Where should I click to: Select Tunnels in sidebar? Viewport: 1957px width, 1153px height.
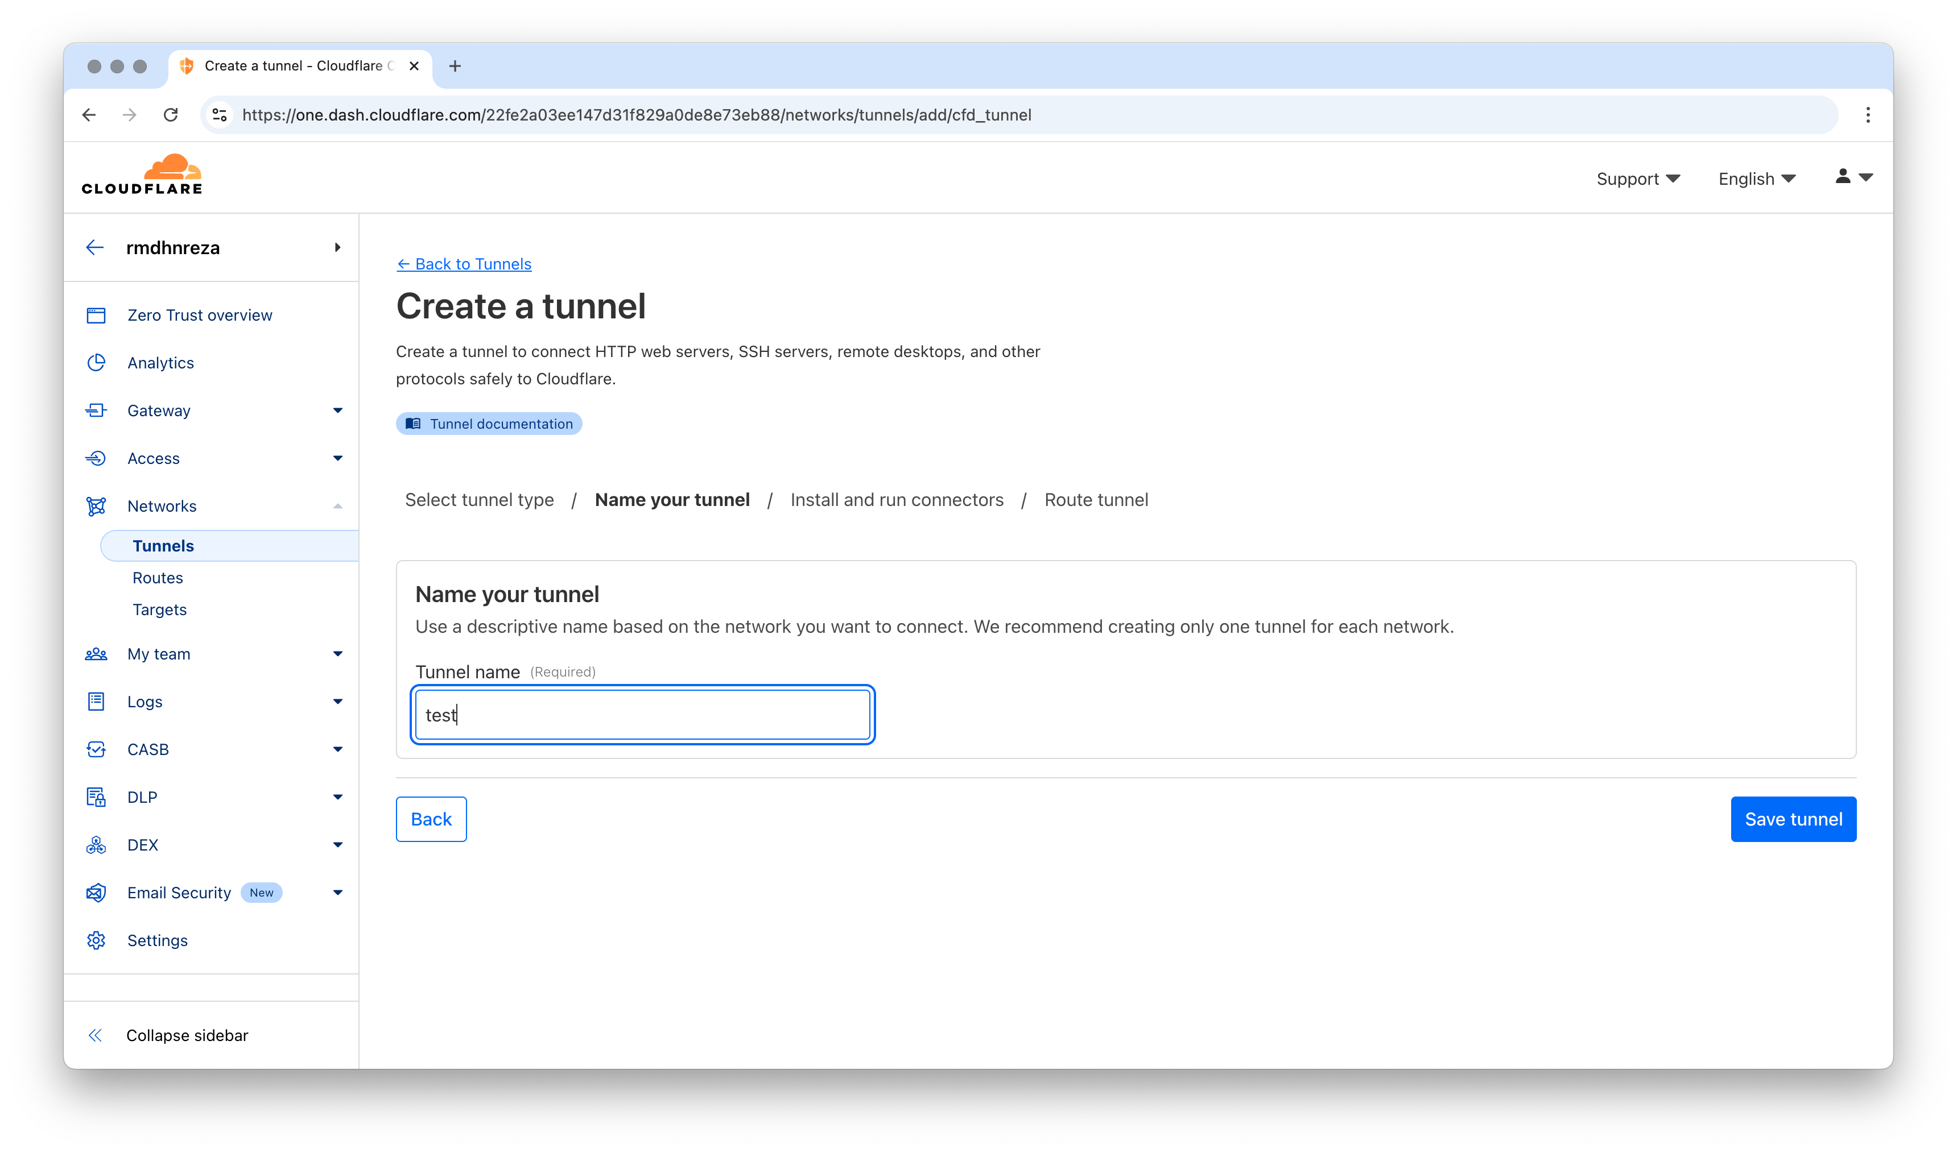point(229,545)
